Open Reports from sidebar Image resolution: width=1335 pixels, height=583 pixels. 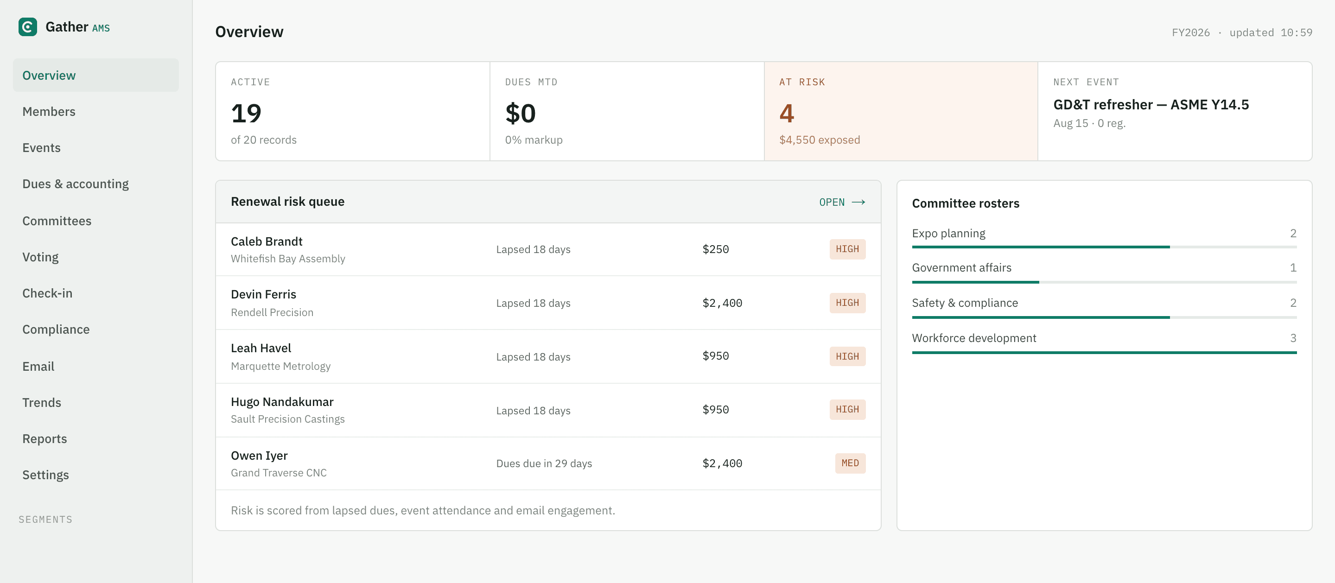(x=96, y=439)
